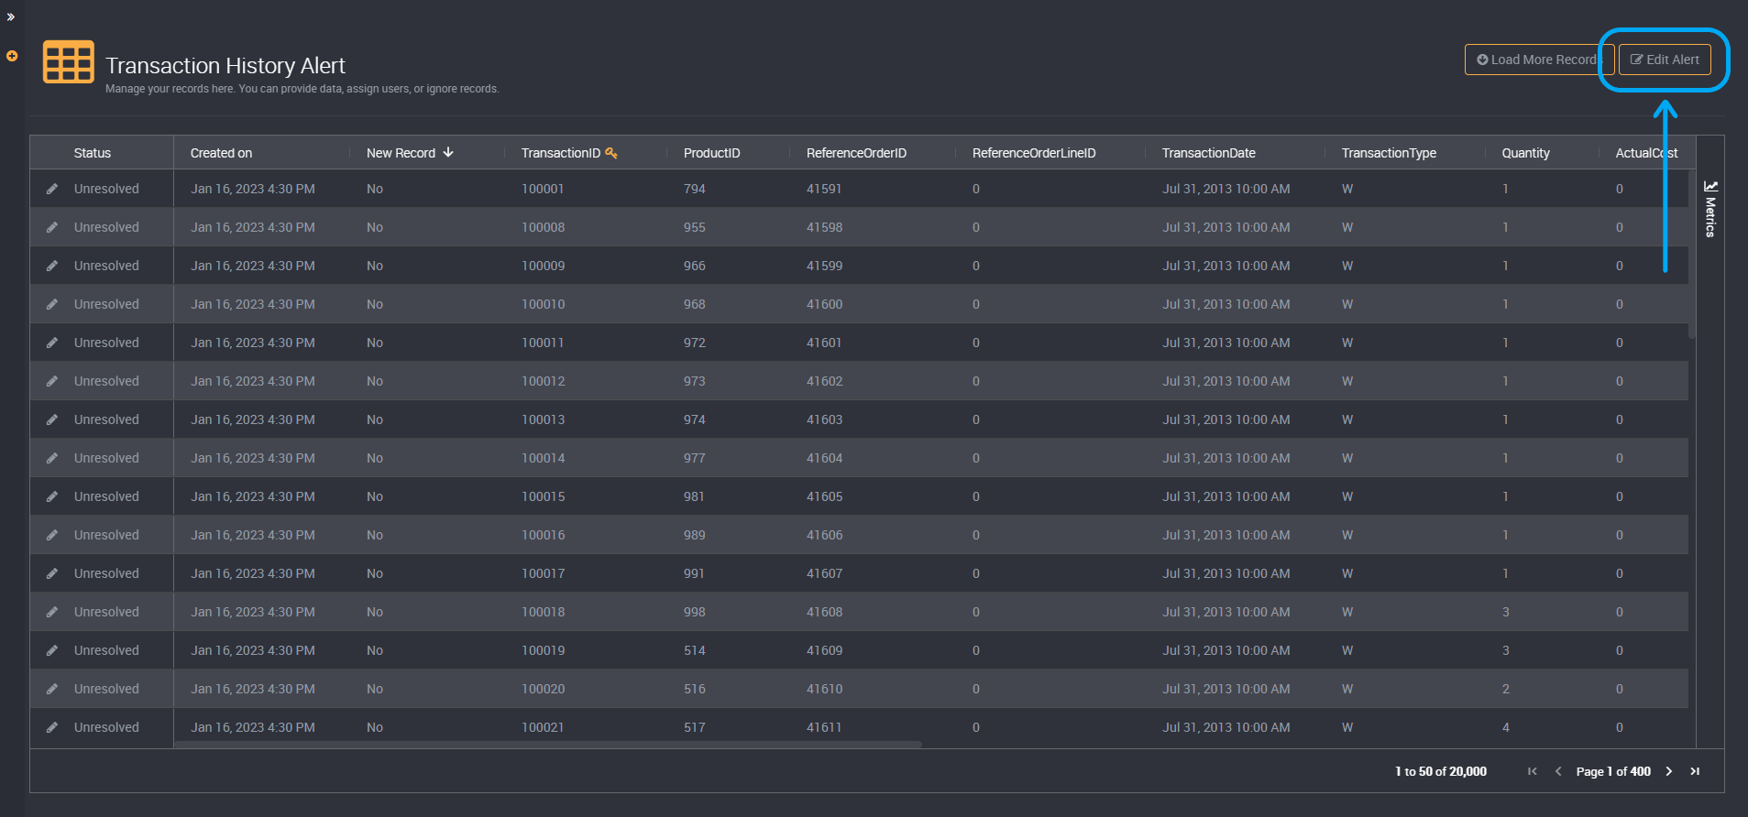This screenshot has width=1748, height=817.
Task: Edit row with TransactionID 100014 pencil icon
Action: [52, 458]
